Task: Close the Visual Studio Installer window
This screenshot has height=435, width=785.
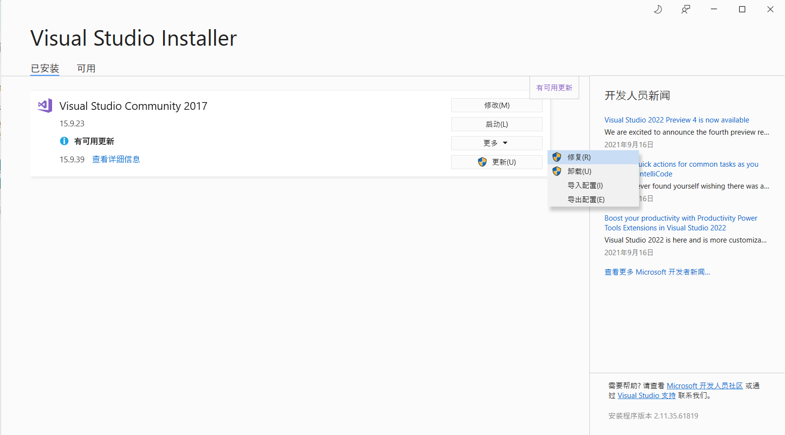Action: (770, 9)
